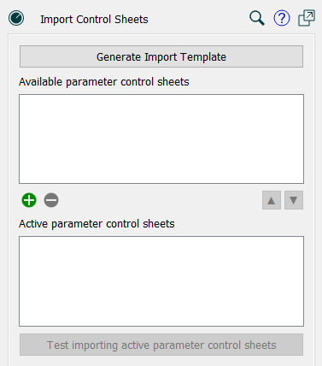Select the Import Control Sheets panel title
This screenshot has height=366, width=322.
click(94, 20)
